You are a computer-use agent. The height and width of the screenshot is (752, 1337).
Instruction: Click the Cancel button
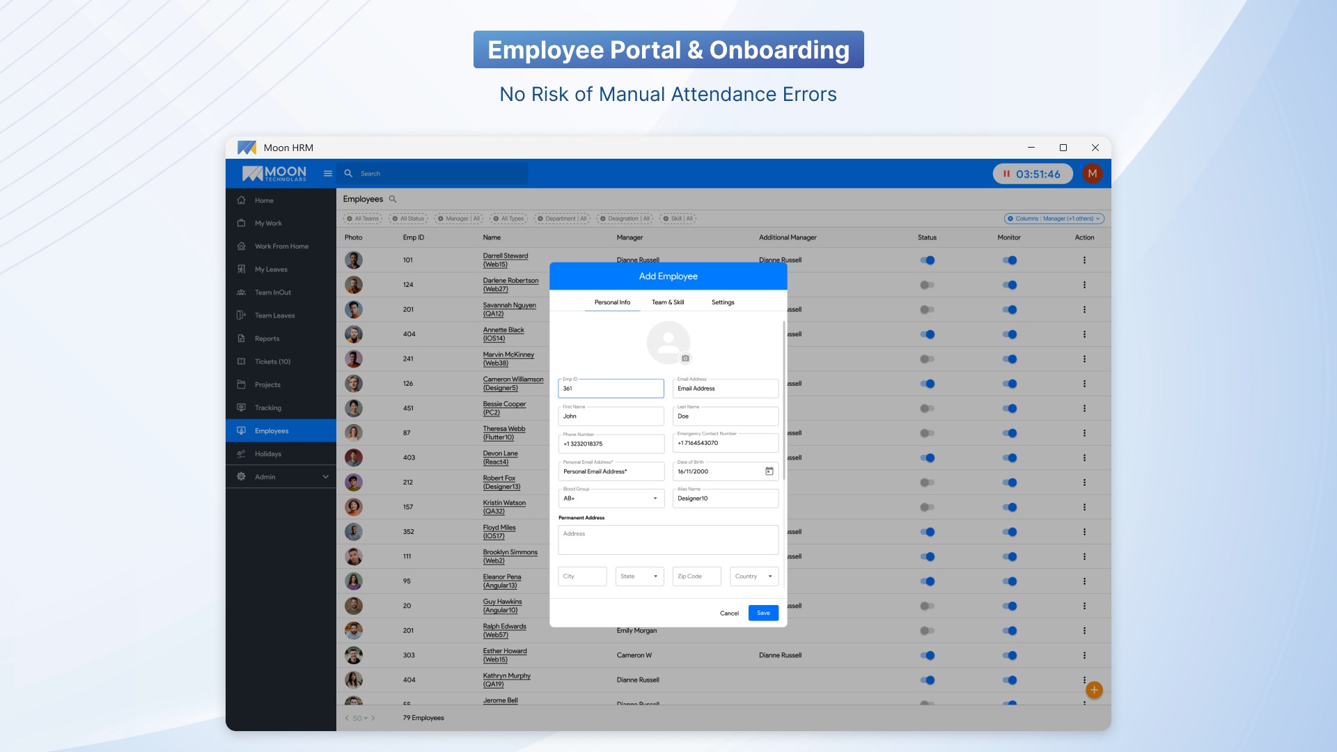(x=729, y=613)
